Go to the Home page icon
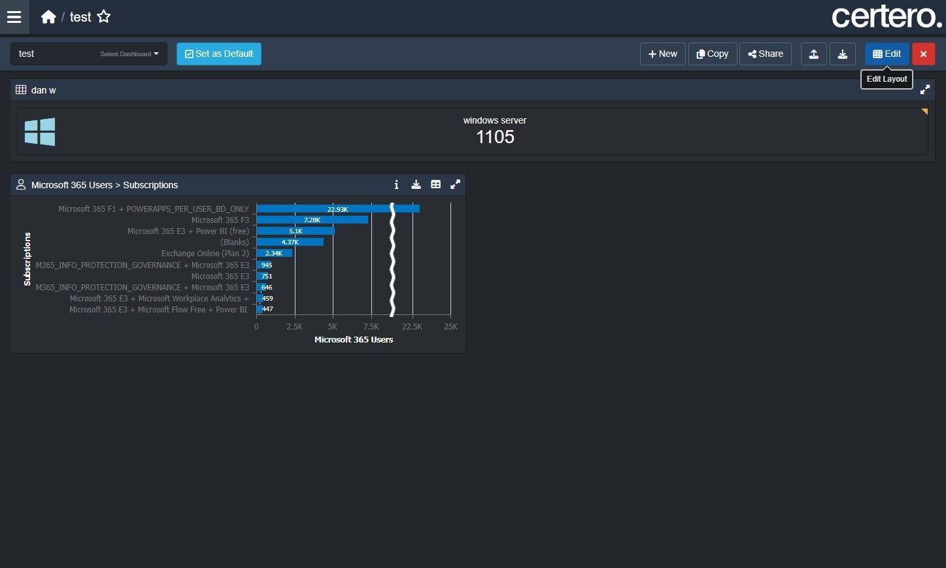The image size is (946, 568). [x=48, y=17]
